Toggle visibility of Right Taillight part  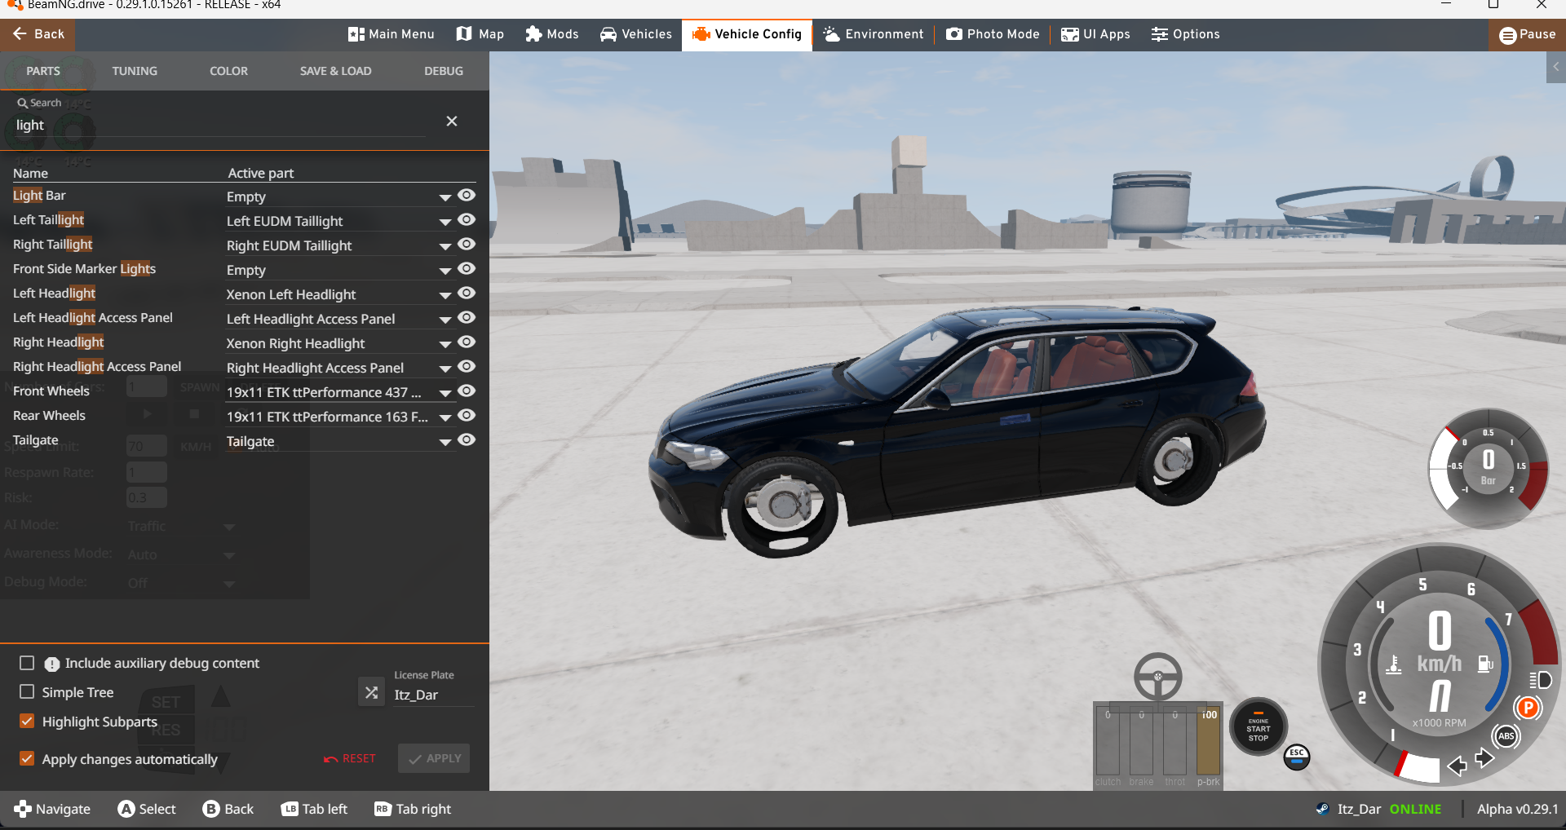467,245
